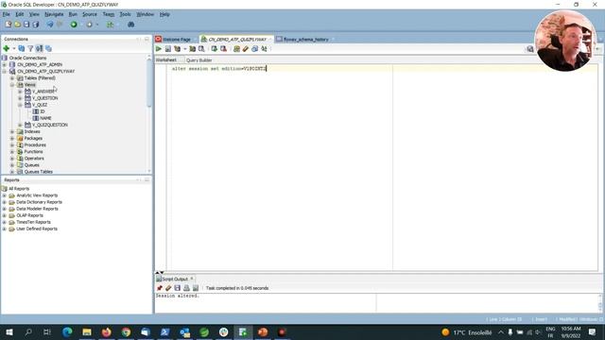
Task: Collapse the CN_DEMO_ATP_QUIZFLYWAY connection node
Action: 5,72
